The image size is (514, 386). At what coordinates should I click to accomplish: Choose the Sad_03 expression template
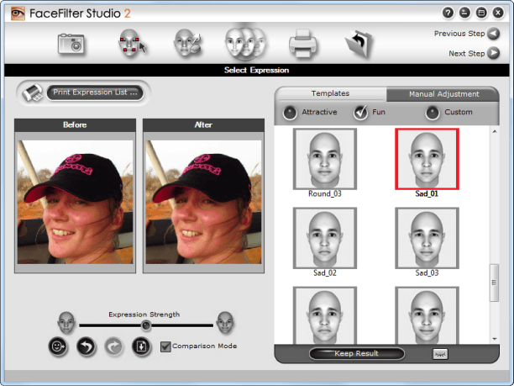427,238
